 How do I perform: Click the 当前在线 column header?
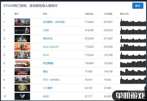tap(89, 14)
